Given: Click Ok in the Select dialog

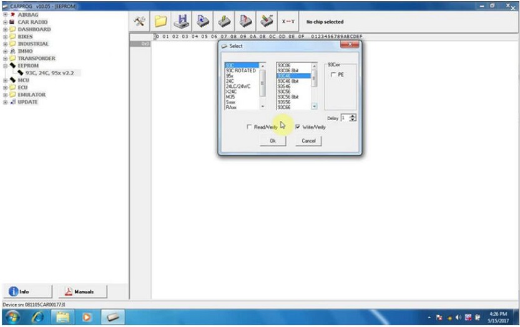Looking at the screenshot, I should point(273,141).
